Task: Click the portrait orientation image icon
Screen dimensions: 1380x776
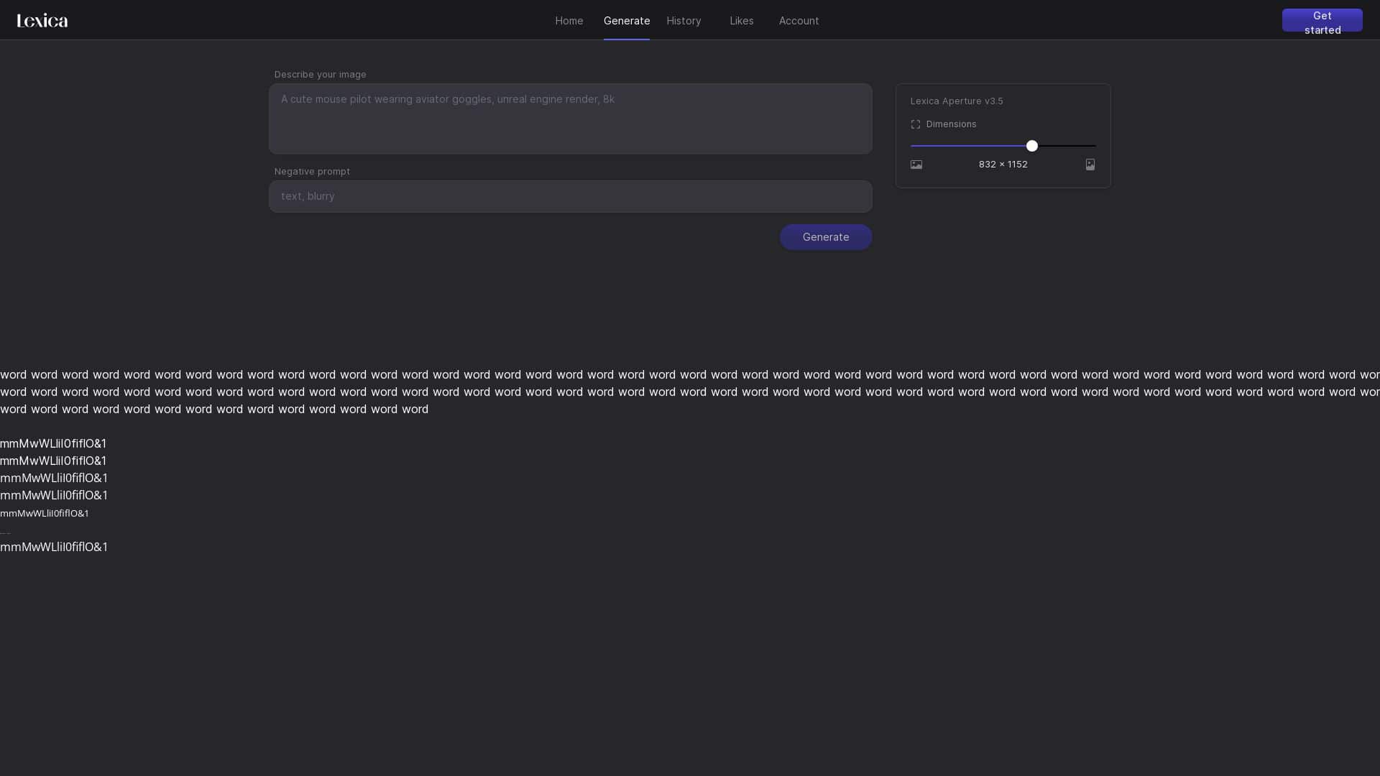Action: (x=1090, y=165)
